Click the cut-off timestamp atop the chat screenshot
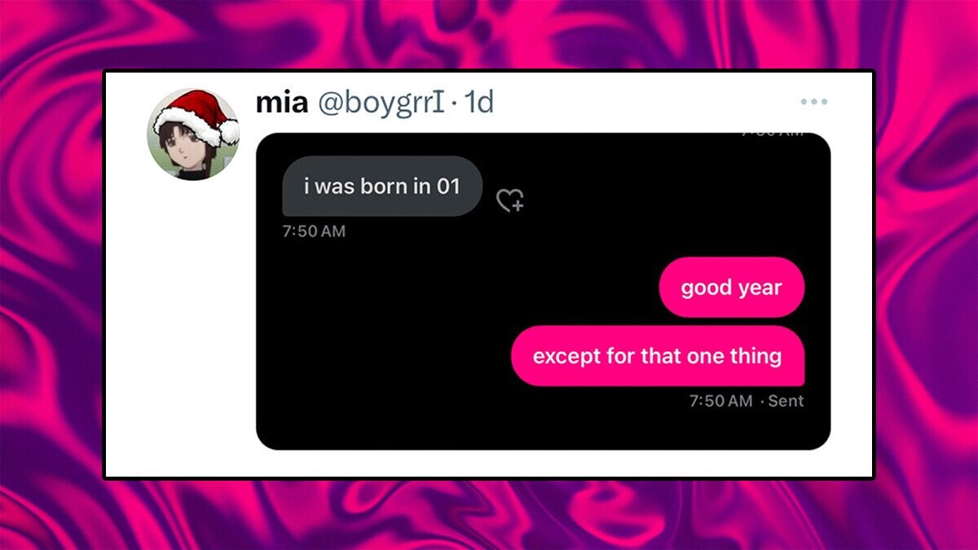 pos(771,133)
